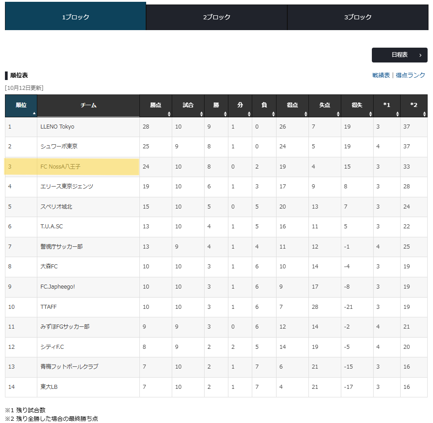Sort by 勝点 column arrows

[156, 105]
